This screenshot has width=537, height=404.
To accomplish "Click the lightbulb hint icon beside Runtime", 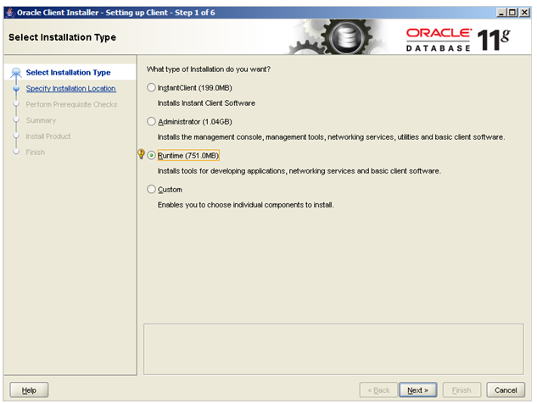I will click(141, 154).
